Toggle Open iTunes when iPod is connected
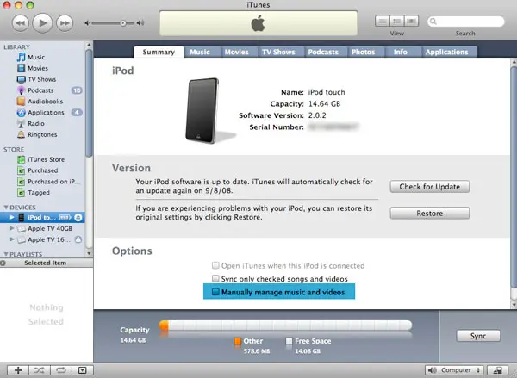The width and height of the screenshot is (517, 378). 216,266
